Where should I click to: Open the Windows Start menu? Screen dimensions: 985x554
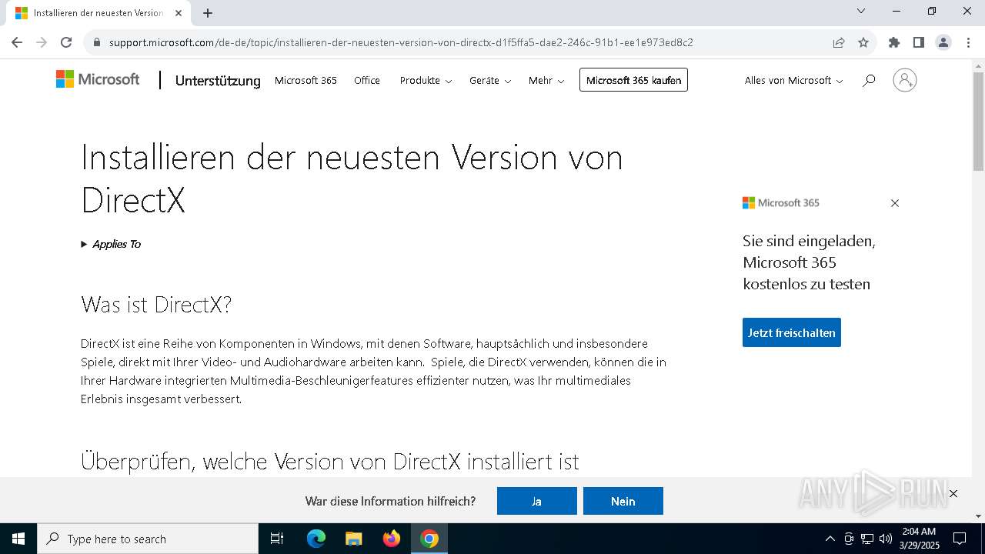tap(18, 539)
